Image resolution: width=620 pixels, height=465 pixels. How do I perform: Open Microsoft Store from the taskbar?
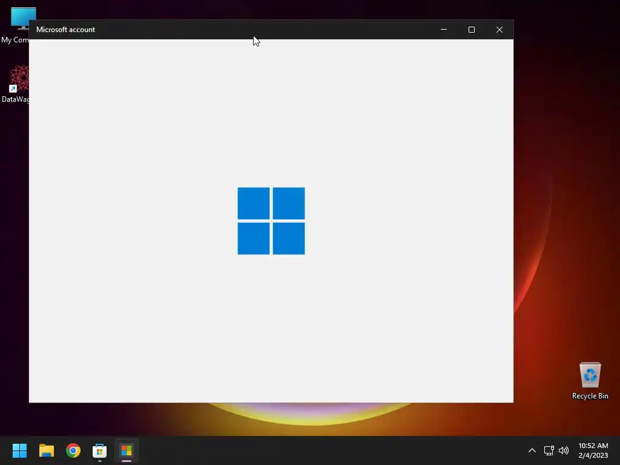[x=100, y=450]
